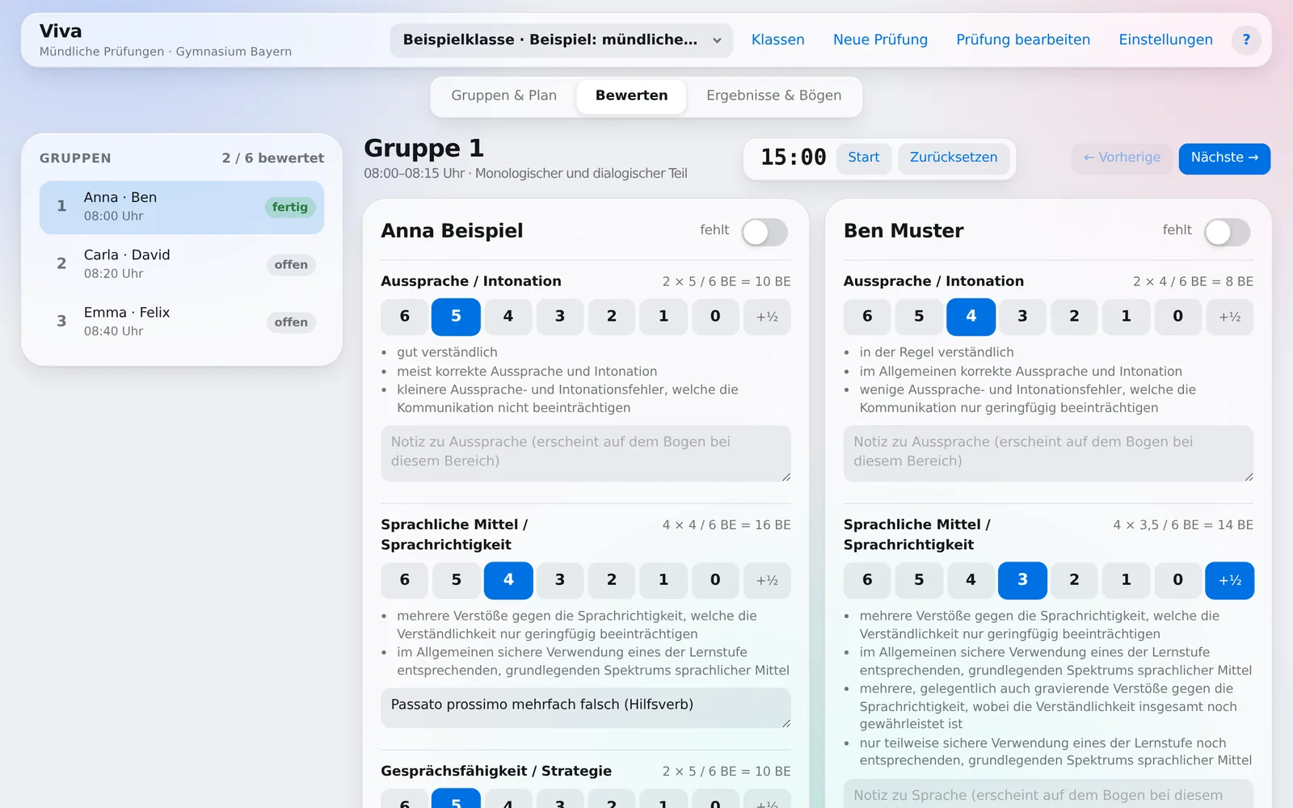
Task: Reset the timer with Zurücksetzen
Action: tap(953, 158)
